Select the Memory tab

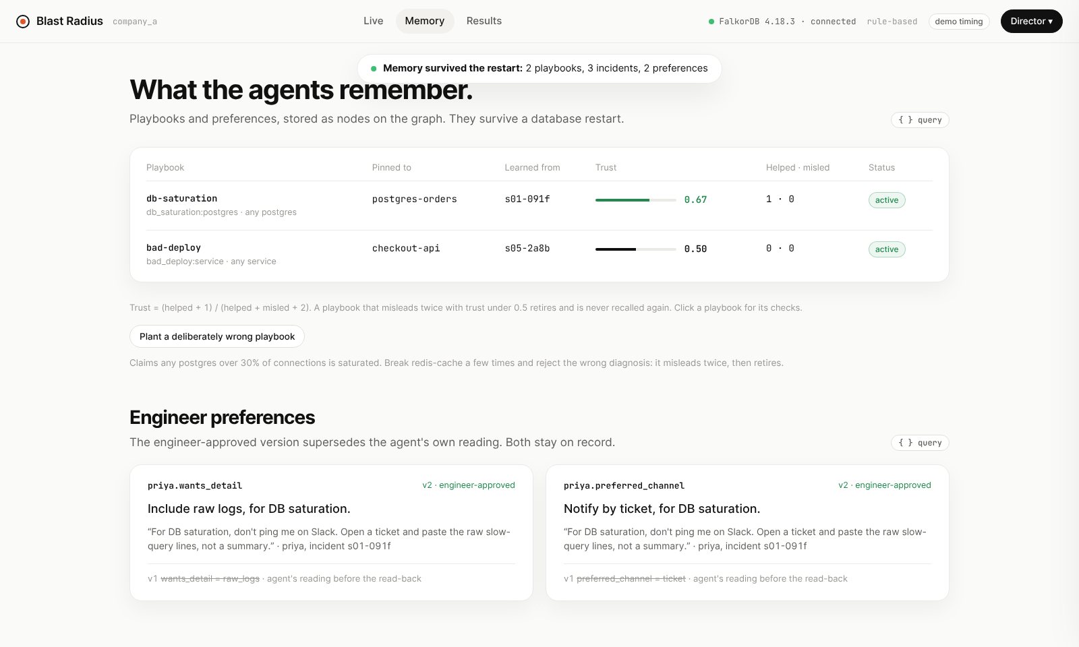click(x=425, y=21)
